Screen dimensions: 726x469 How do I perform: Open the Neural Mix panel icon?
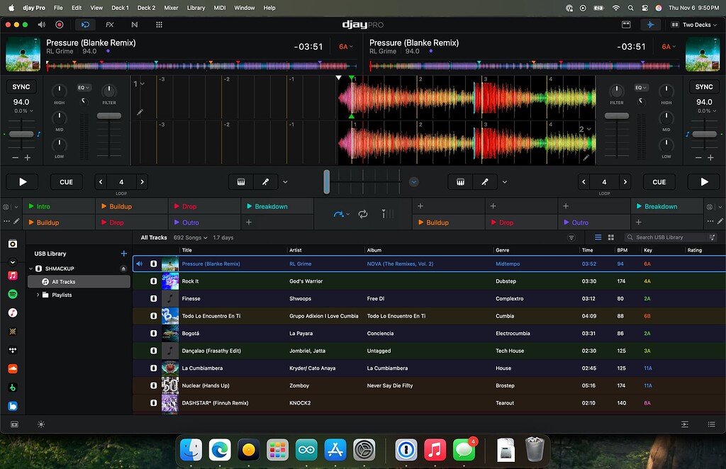click(x=134, y=25)
